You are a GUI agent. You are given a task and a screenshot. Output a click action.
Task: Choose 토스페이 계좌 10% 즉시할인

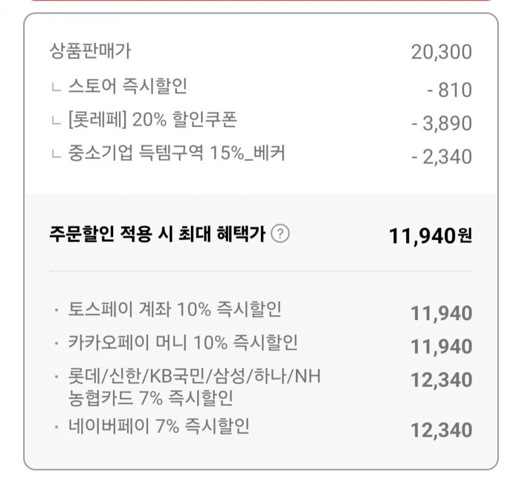click(x=175, y=309)
